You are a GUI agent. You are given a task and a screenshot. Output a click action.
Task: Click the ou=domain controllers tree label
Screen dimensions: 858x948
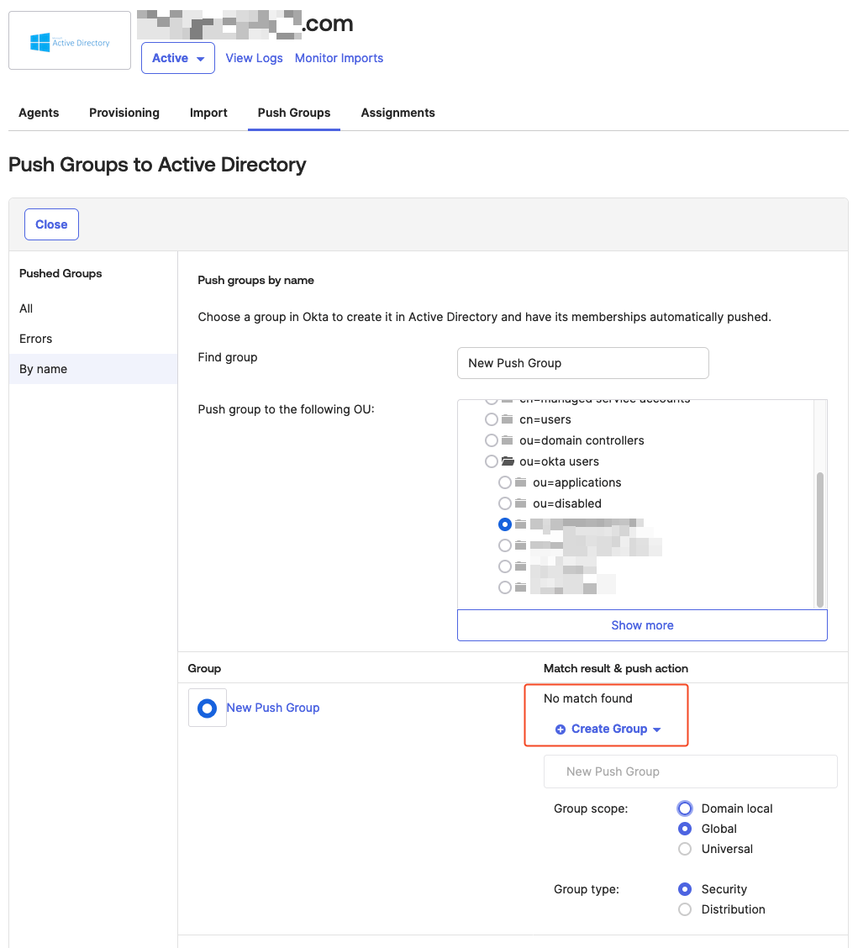[582, 440]
